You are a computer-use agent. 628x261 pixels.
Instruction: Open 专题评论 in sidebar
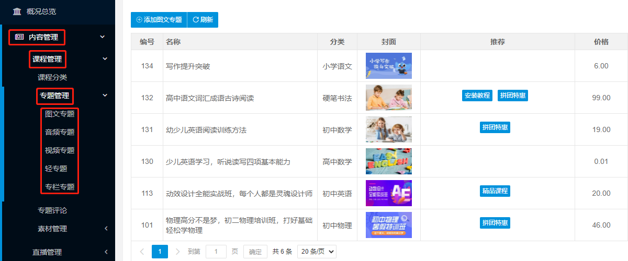pos(52,210)
